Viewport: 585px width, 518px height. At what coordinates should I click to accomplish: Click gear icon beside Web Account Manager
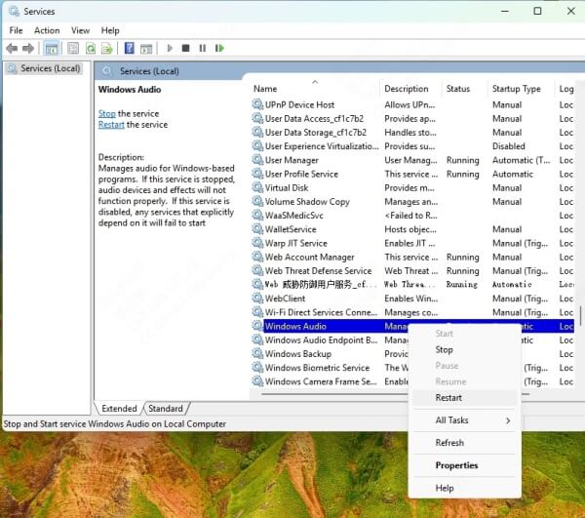[257, 257]
